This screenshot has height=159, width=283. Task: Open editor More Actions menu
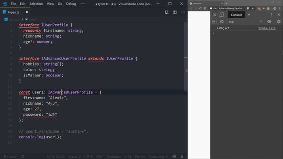coord(183,12)
